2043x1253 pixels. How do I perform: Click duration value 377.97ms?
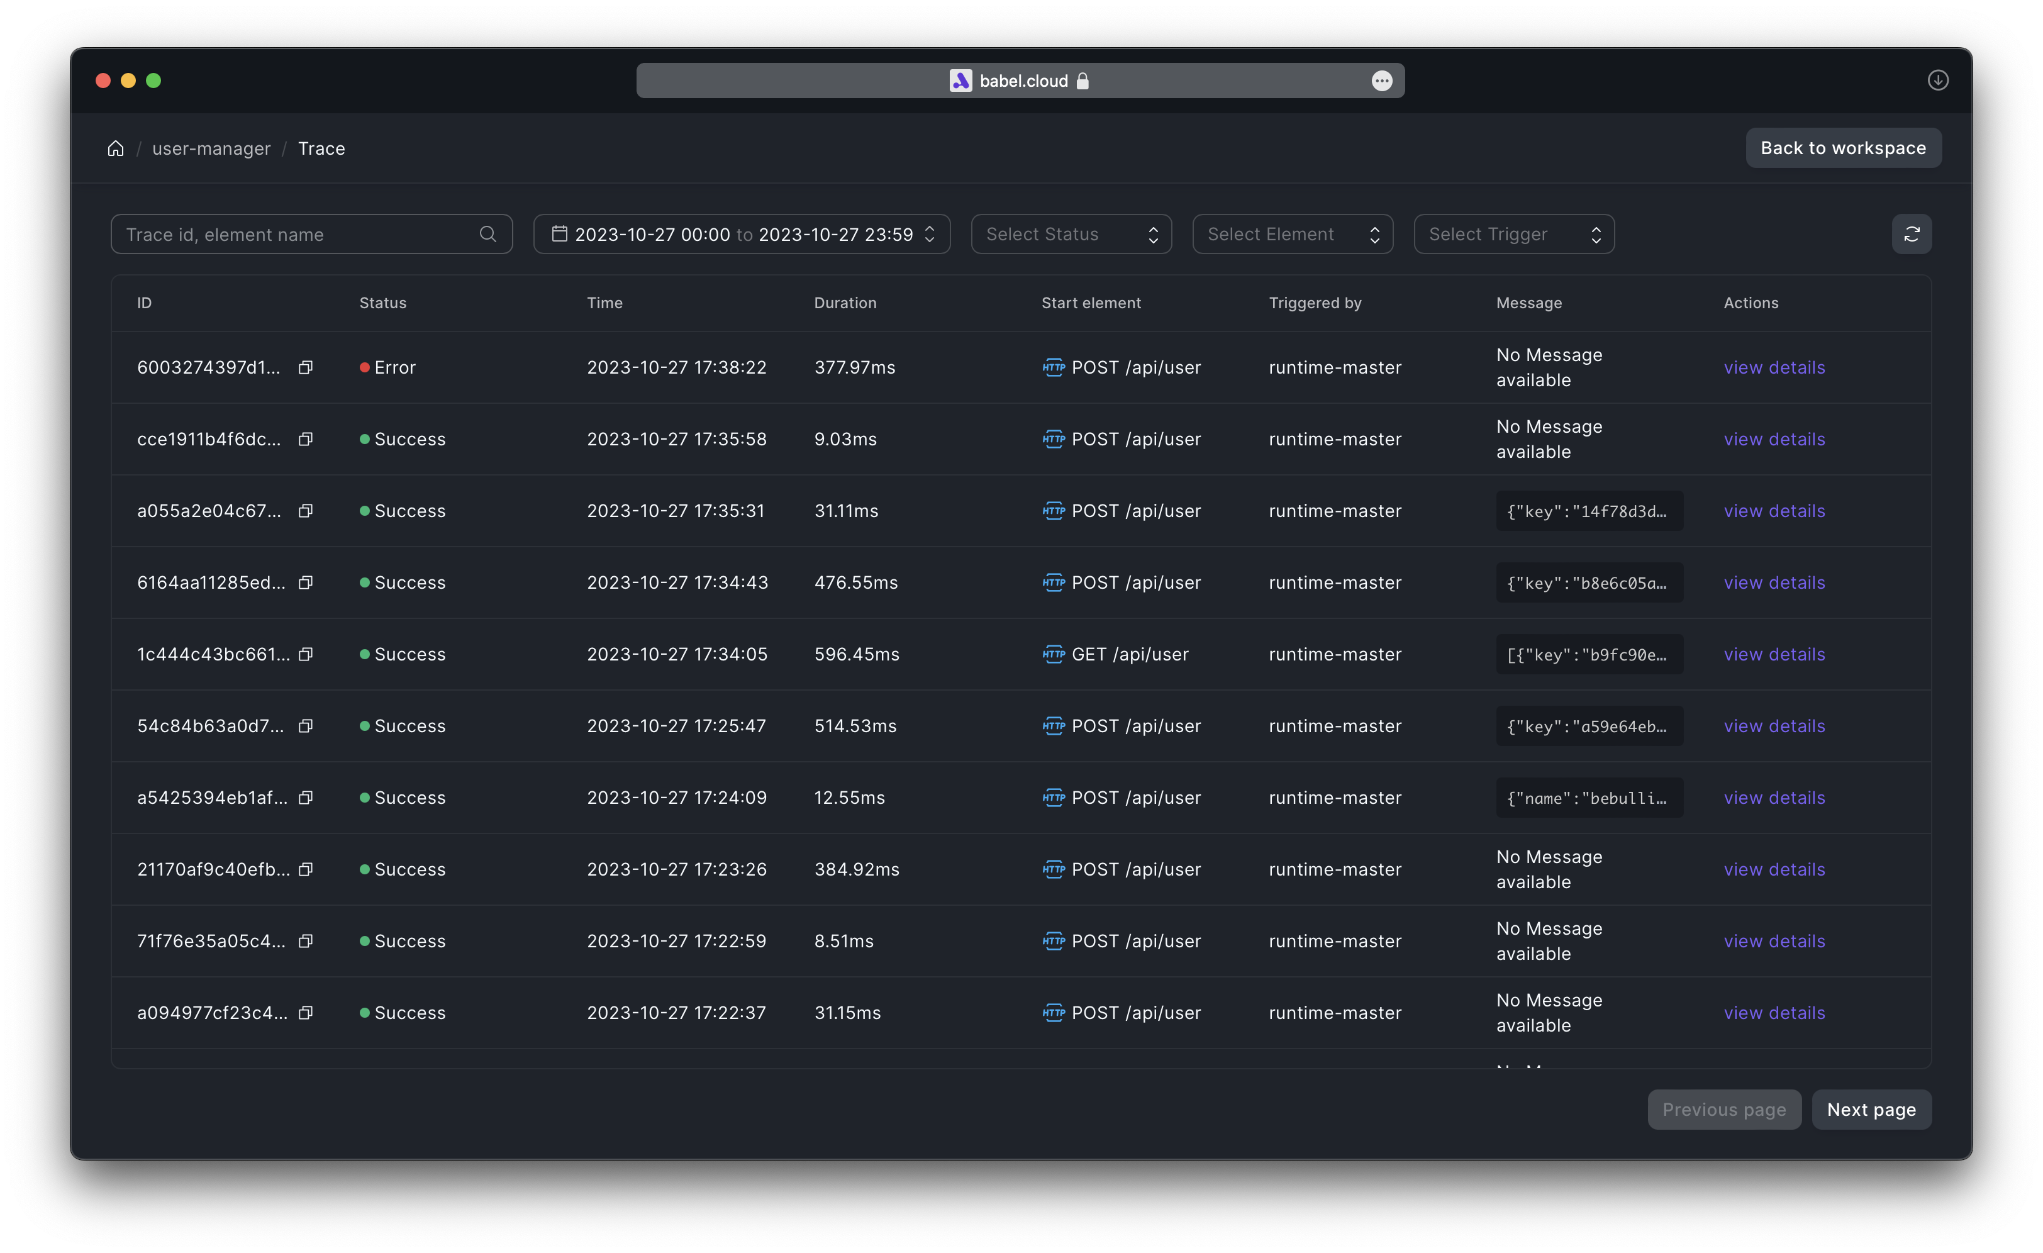(854, 367)
